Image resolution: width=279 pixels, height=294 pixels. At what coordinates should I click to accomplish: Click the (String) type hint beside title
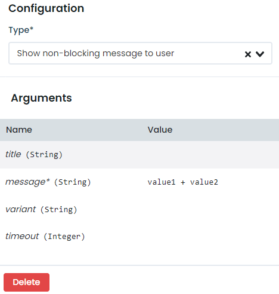tap(44, 155)
